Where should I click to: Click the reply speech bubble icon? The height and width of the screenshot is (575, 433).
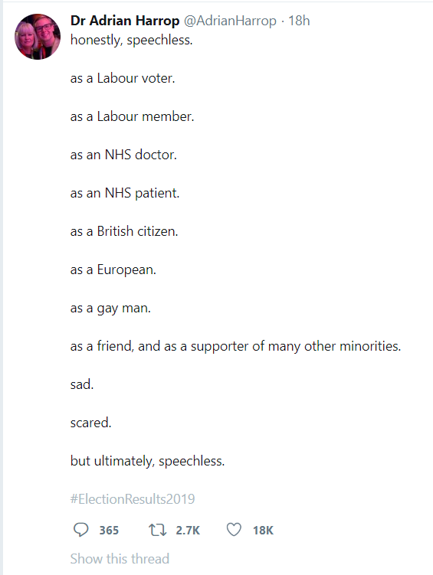point(80,530)
